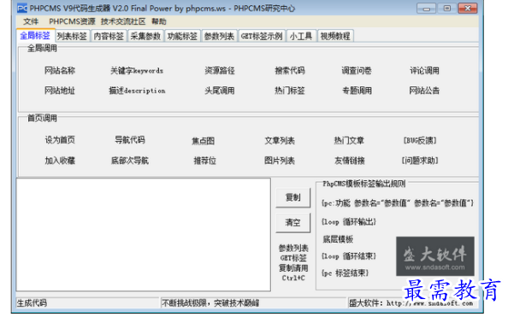
Task: Switch to the 功能标签 tab
Action: 182,36
